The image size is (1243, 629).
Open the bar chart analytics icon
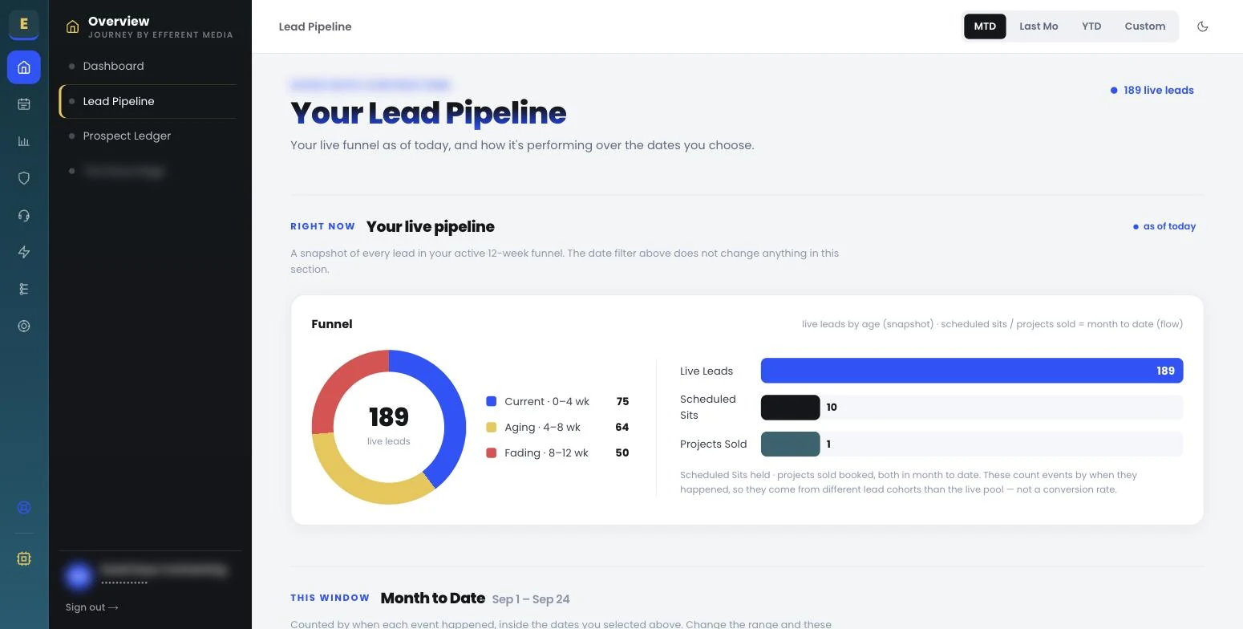(x=24, y=141)
